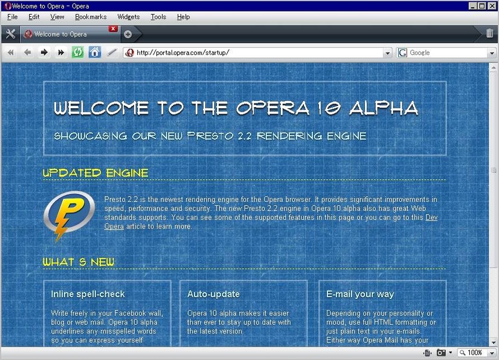499x360 pixels.
Task: Click the Inline spell-check heading
Action: [88, 294]
